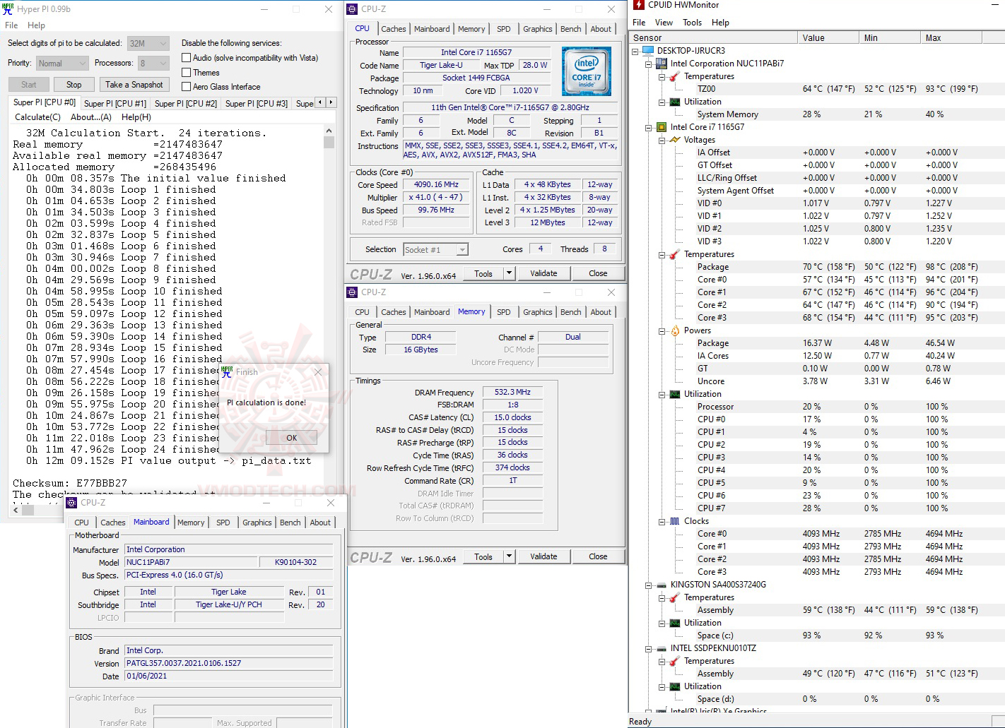Click the drive icon beside KINGSTON SA400S37240G
This screenshot has height=728, width=1005.
[x=662, y=585]
